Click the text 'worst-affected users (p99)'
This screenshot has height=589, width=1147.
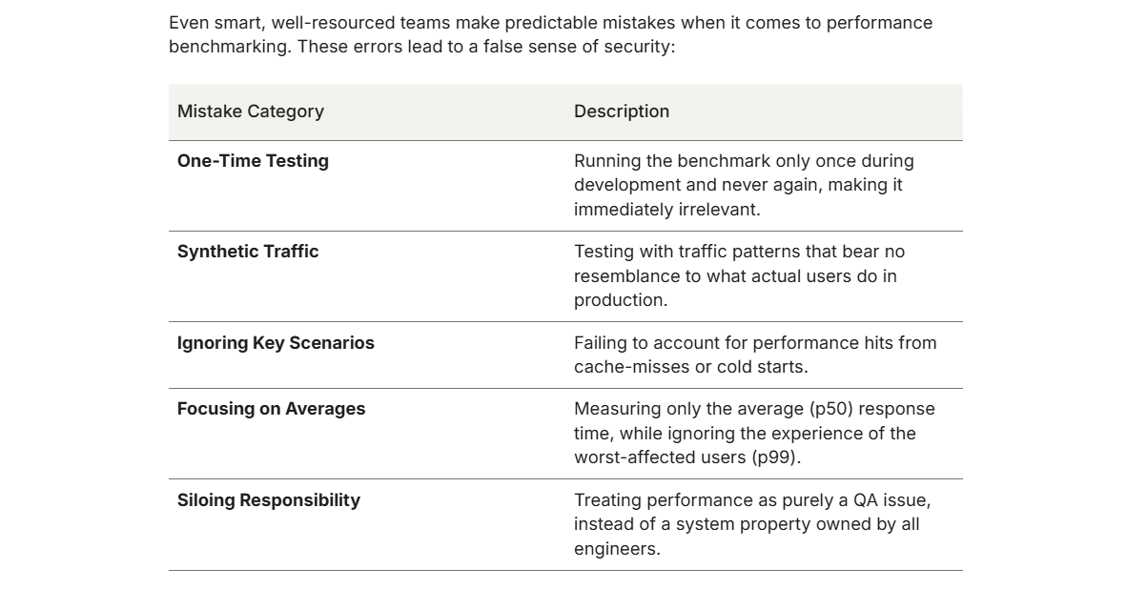coord(686,457)
